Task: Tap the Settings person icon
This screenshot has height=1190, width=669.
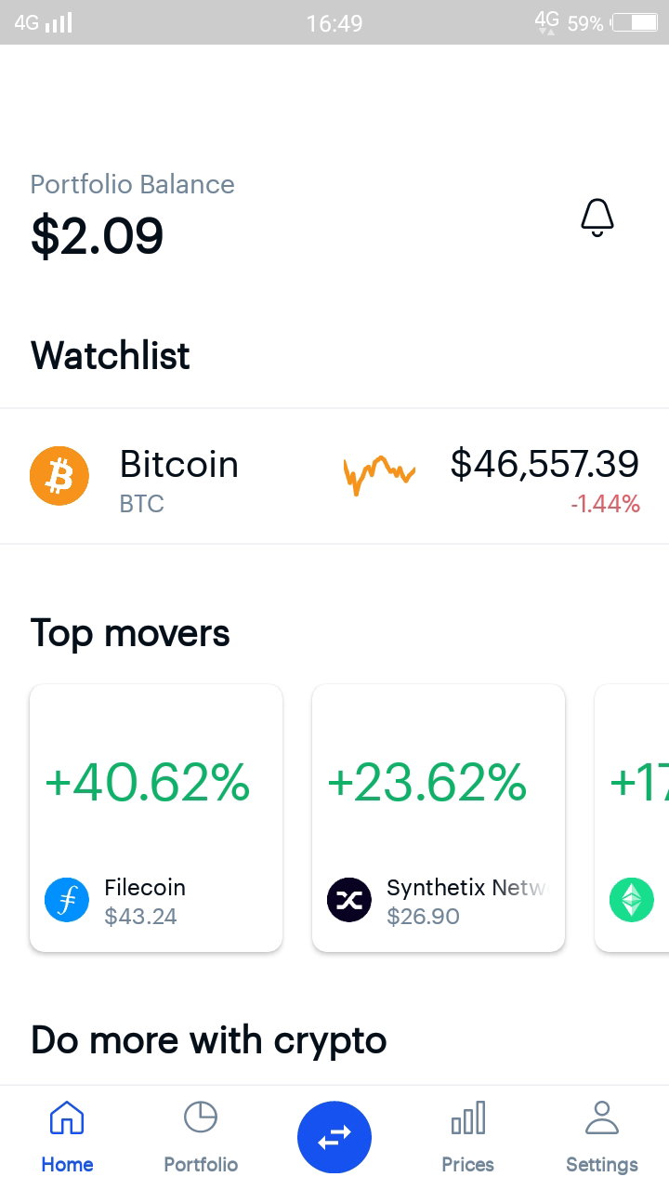Action: [x=602, y=1117]
